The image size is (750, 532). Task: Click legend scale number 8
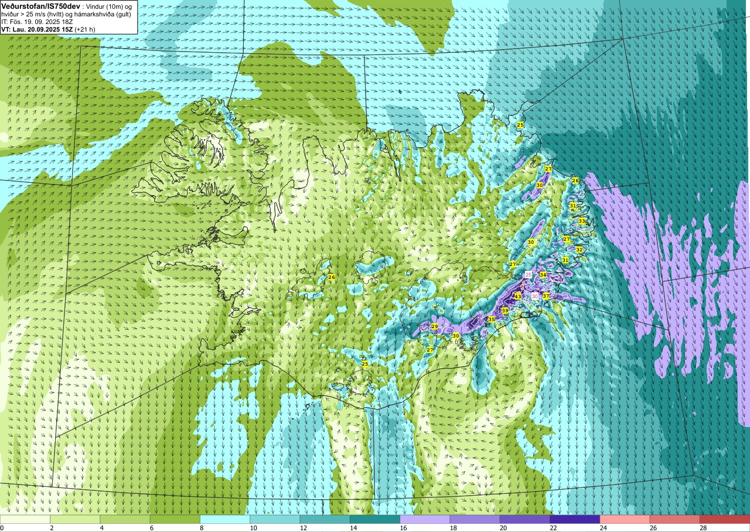click(x=202, y=528)
